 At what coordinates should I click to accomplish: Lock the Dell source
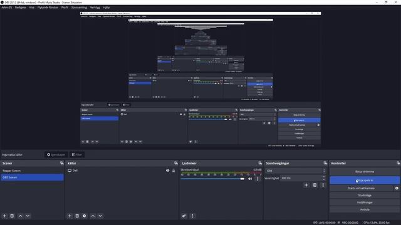pyautogui.click(x=174, y=171)
